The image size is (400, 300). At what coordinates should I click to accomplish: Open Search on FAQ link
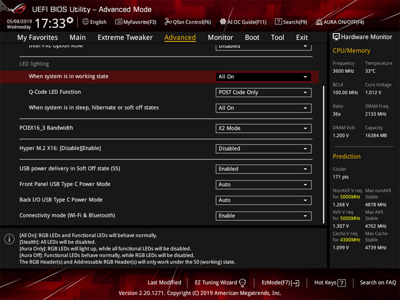pos(378,283)
